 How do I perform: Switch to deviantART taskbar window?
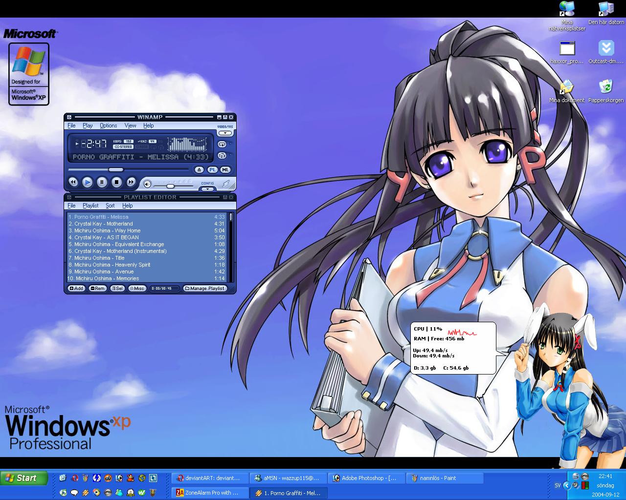click(x=209, y=478)
